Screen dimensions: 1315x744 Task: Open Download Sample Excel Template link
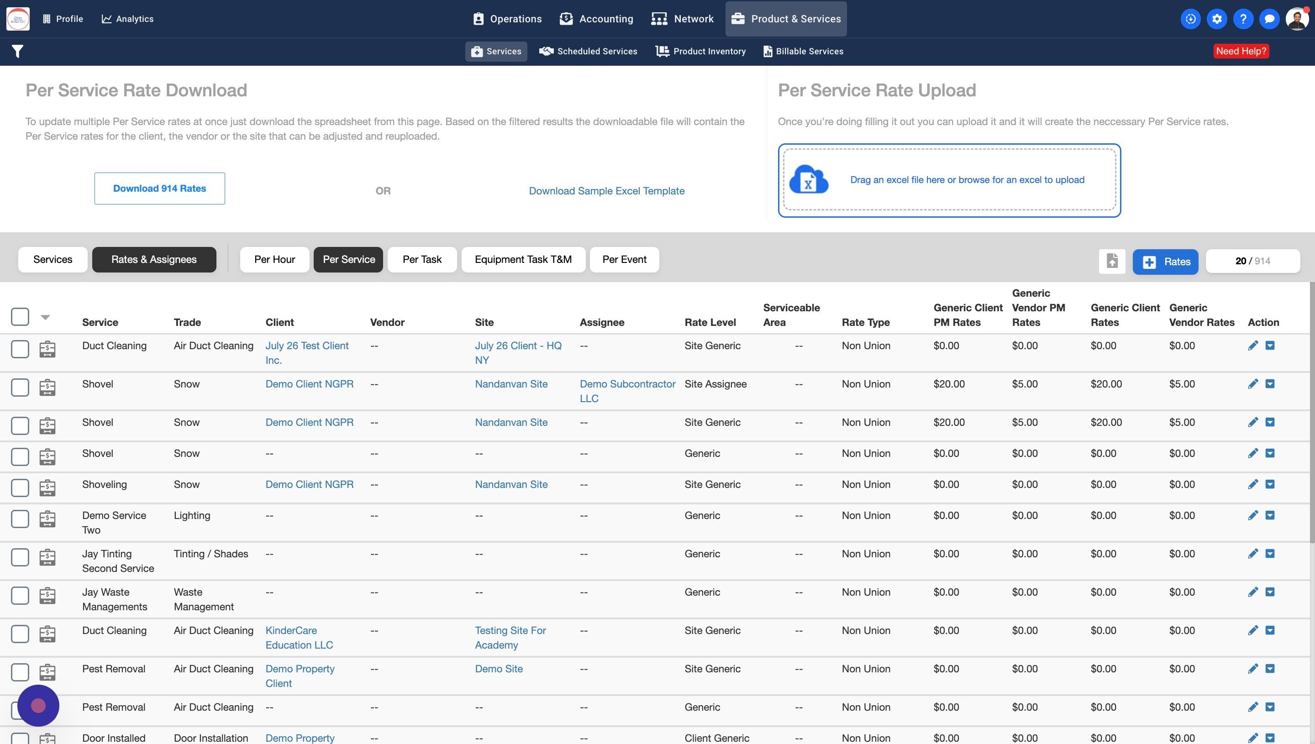tap(607, 191)
